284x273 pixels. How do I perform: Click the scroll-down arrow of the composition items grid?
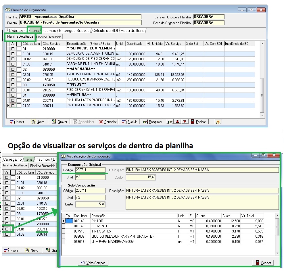[277, 253]
